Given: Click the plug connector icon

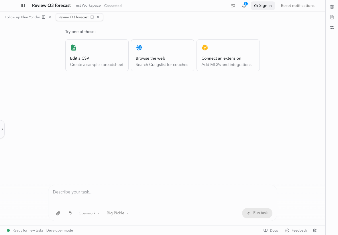Looking at the screenshot, I should pyautogui.click(x=70, y=213).
